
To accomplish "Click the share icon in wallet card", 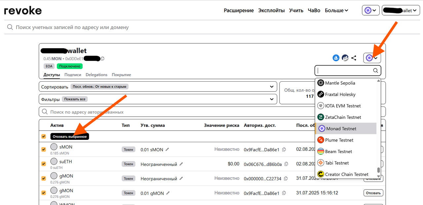I will (x=354, y=58).
